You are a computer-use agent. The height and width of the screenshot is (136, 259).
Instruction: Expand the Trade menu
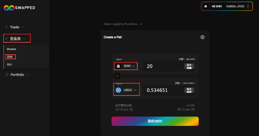pos(14,27)
